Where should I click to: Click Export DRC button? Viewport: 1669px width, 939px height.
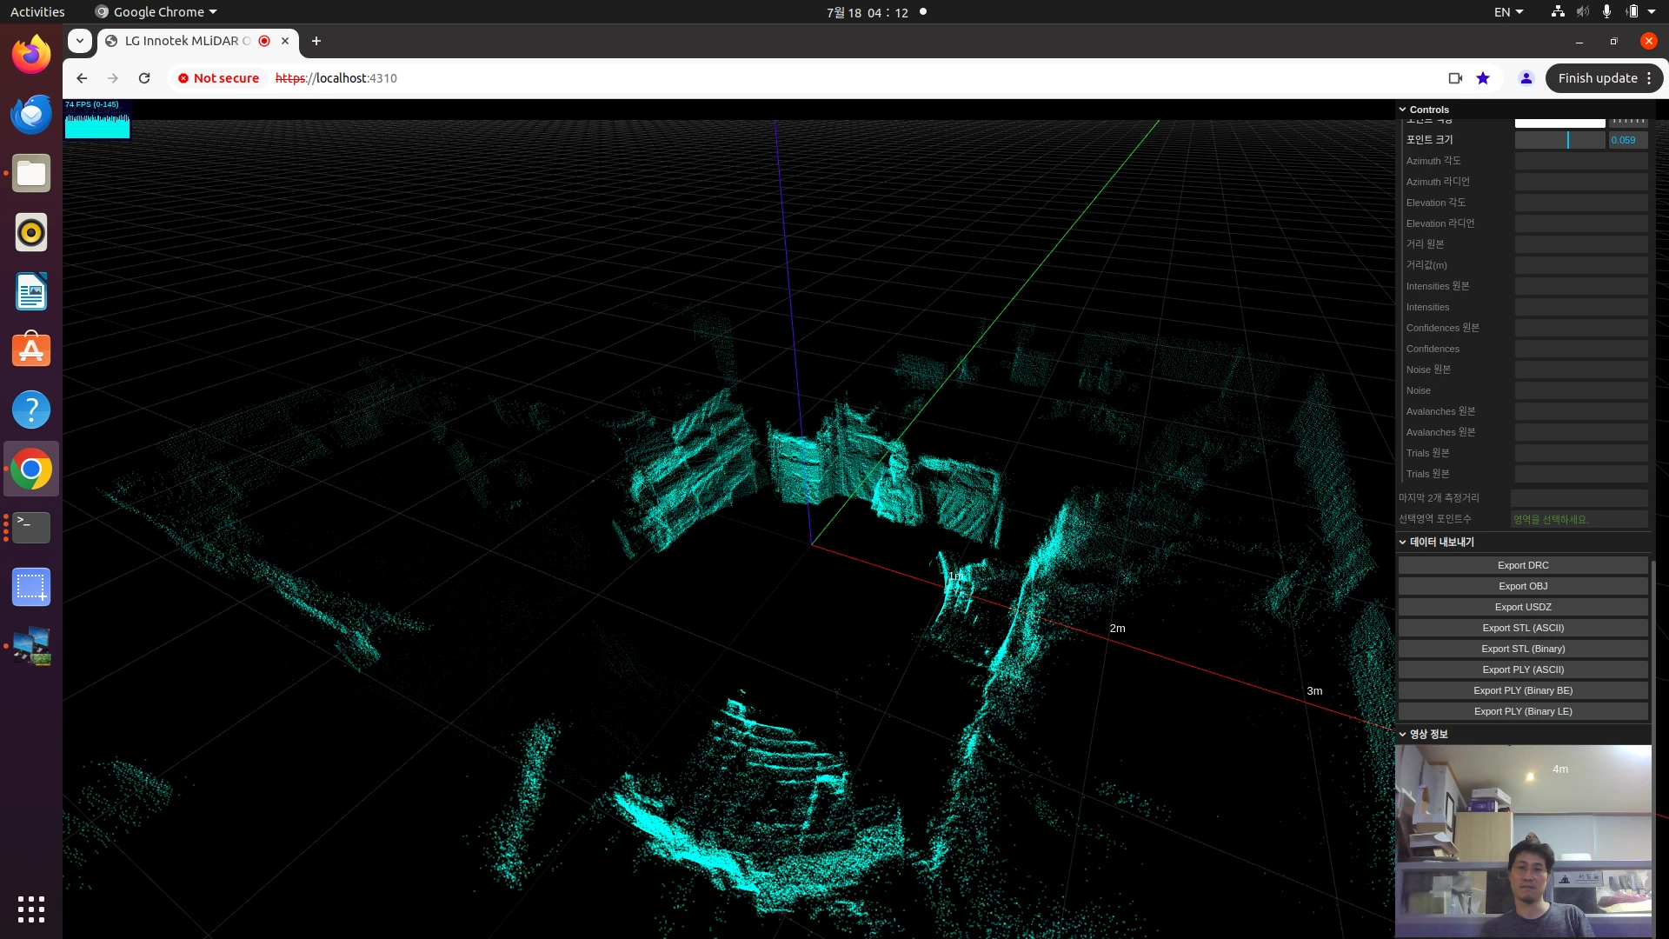point(1523,565)
